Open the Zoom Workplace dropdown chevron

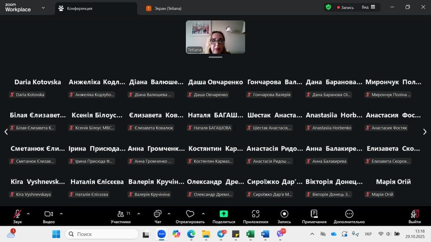point(43,8)
